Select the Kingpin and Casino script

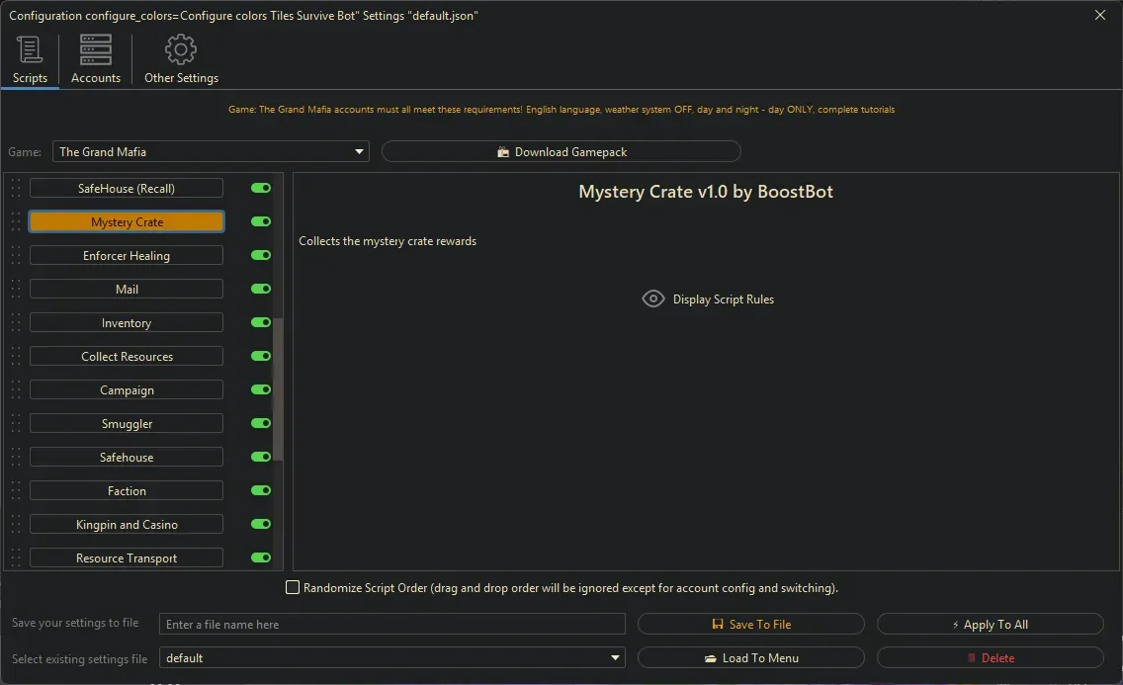[127, 525]
